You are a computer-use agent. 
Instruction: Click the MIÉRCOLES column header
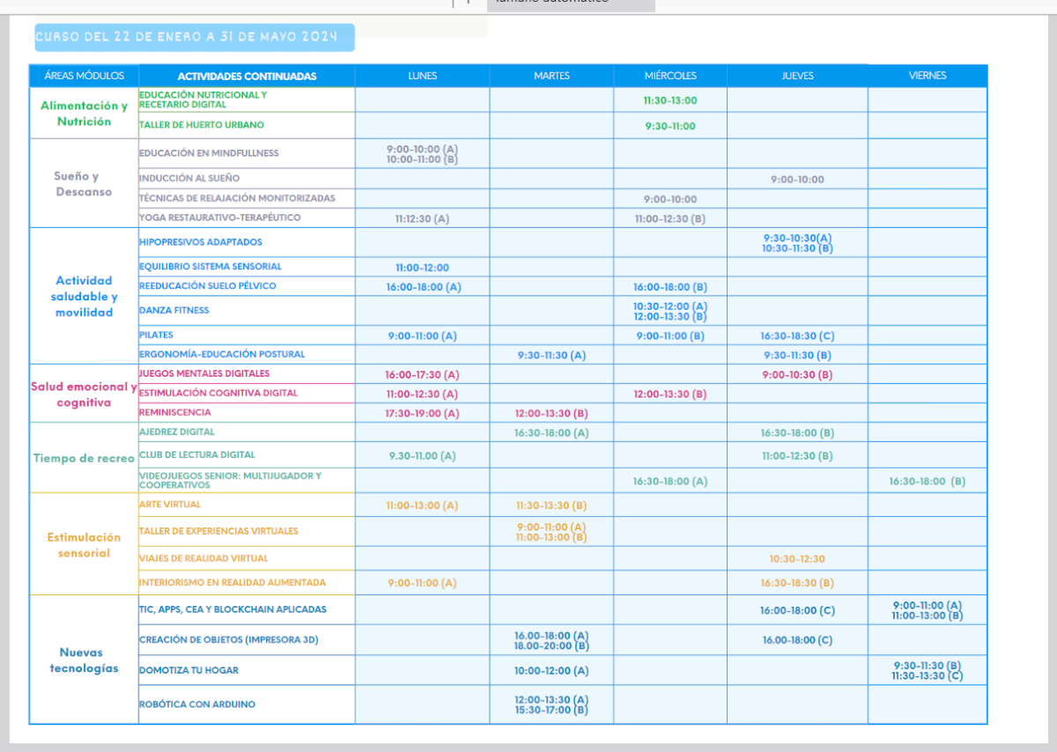pos(669,76)
